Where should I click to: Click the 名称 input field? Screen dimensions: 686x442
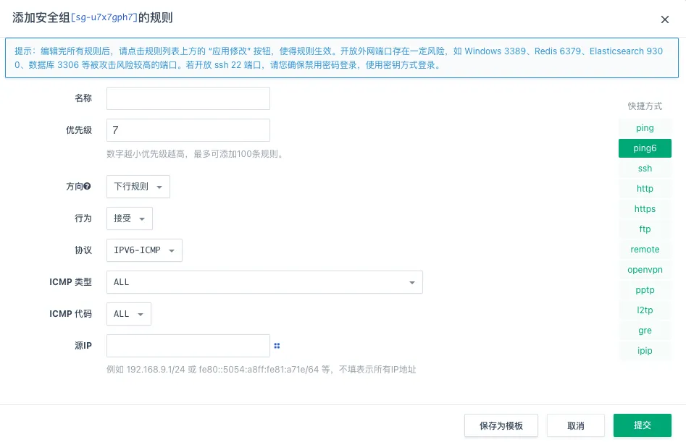pyautogui.click(x=188, y=98)
